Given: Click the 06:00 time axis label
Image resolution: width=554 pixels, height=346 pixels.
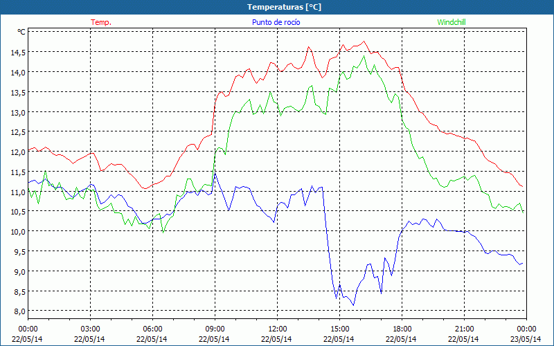Looking at the screenshot, I should point(152,329).
